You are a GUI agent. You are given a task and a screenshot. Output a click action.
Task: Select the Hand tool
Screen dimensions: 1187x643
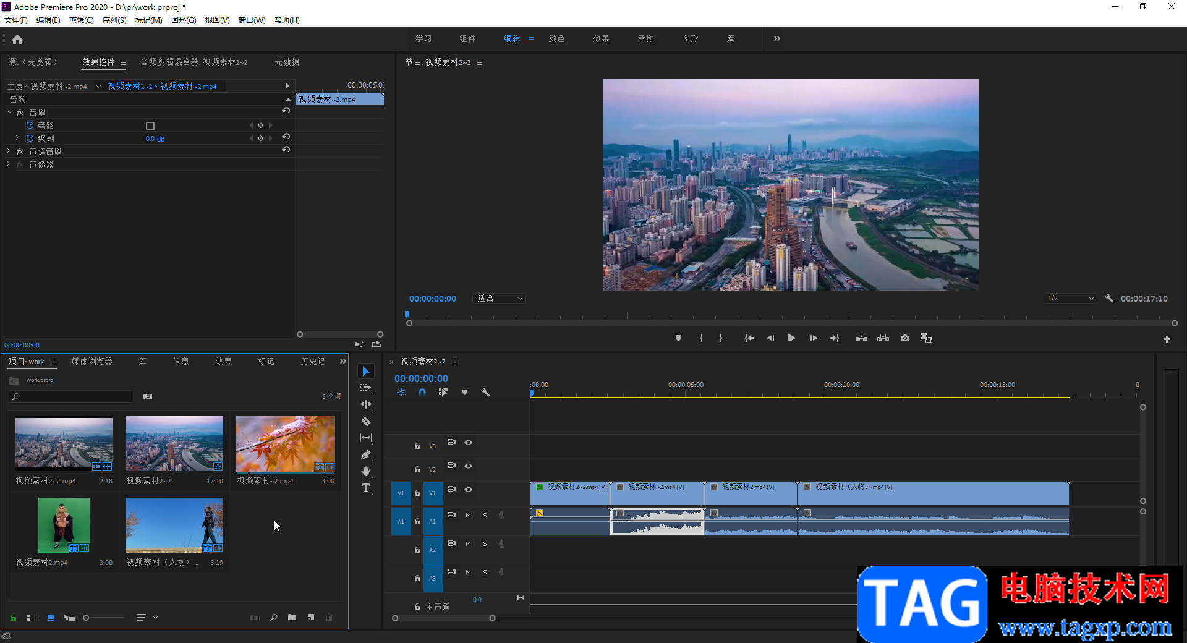366,472
